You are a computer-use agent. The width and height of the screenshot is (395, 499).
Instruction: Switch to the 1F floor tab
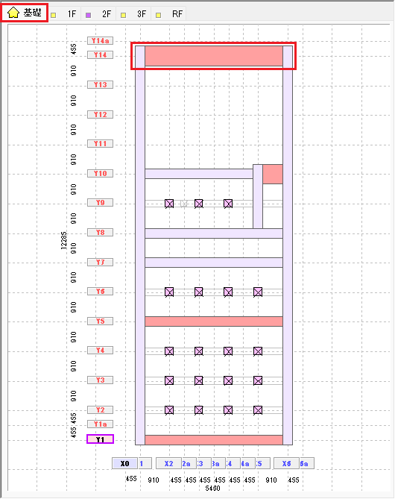click(x=63, y=14)
